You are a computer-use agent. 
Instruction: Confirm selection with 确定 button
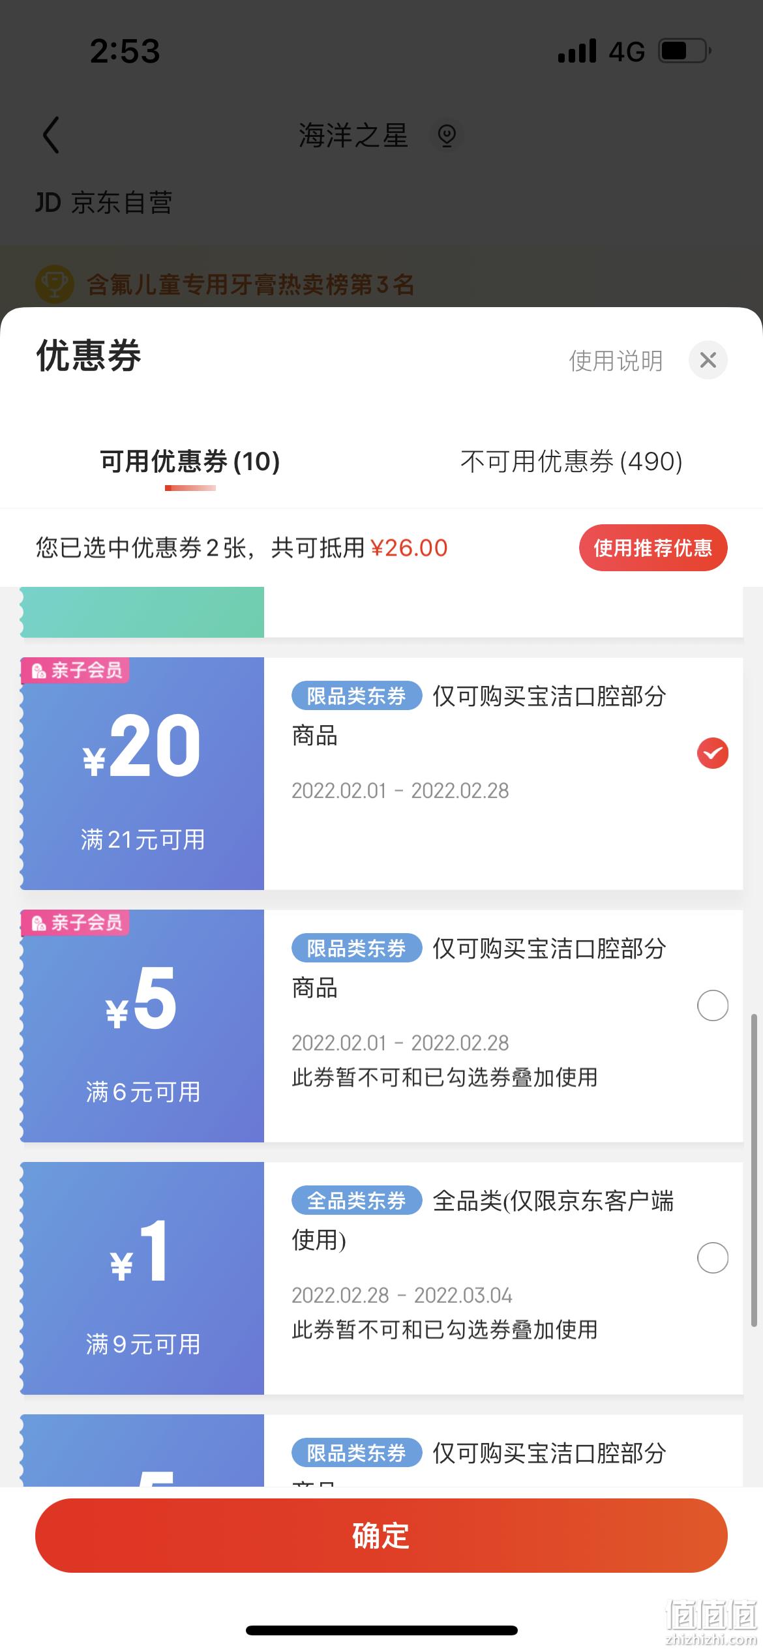pos(381,1536)
